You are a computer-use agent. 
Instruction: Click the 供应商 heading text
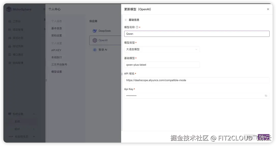93,21
